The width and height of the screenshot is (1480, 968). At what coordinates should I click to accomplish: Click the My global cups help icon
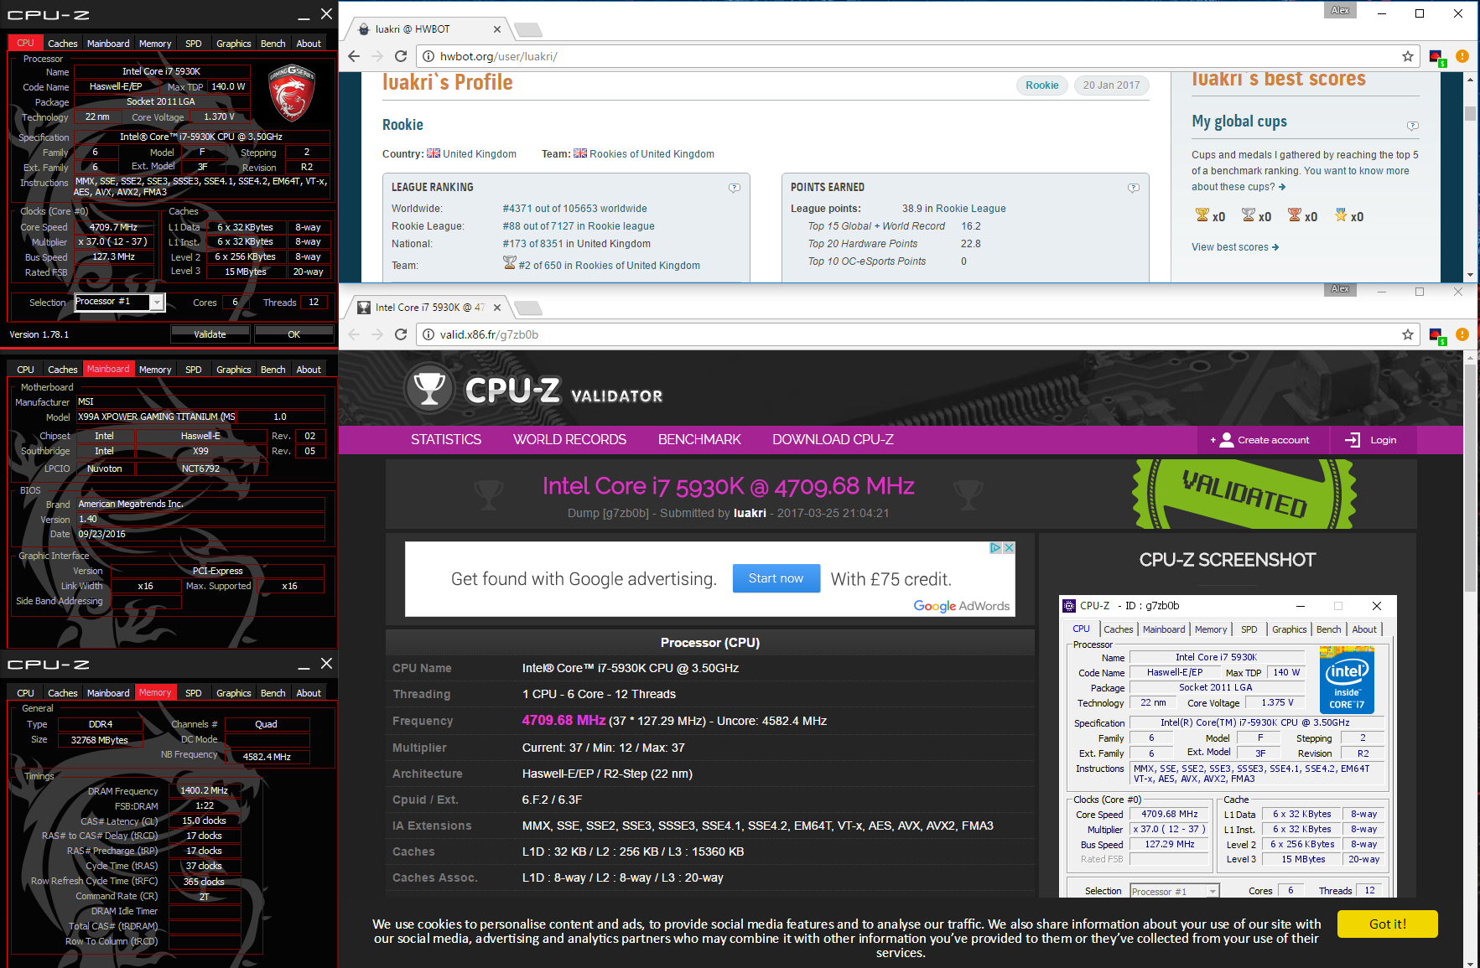[x=1413, y=126]
